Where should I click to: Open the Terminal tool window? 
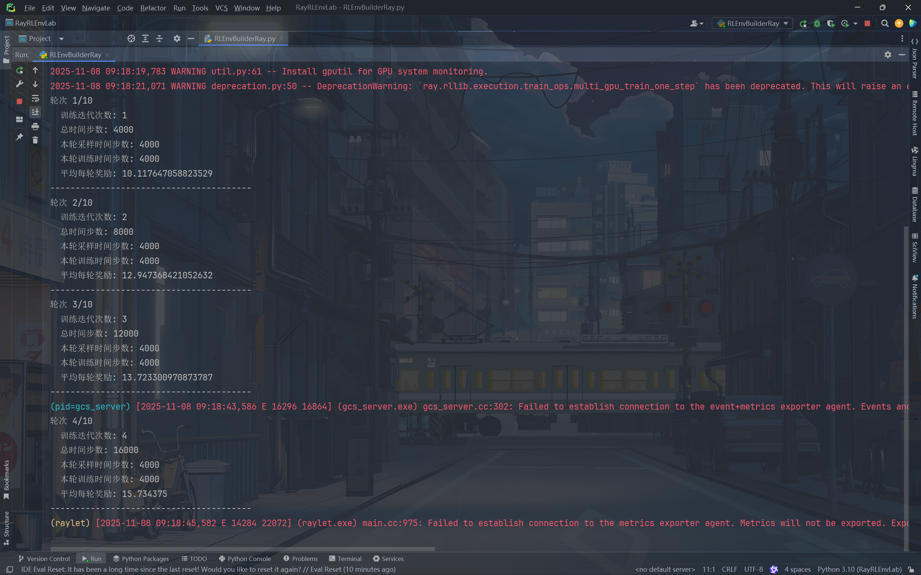345,559
